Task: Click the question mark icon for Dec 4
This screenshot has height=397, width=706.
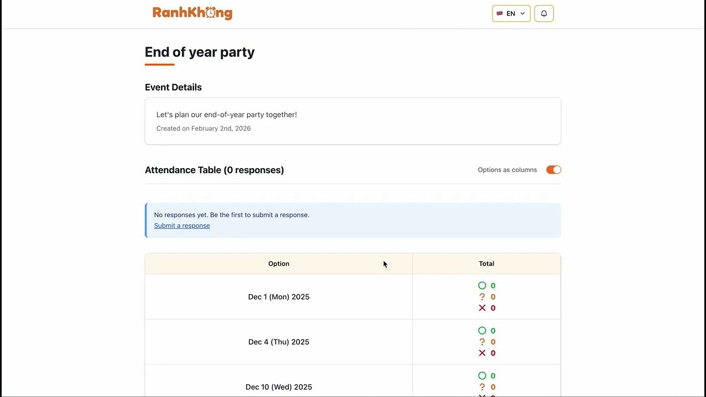Action: pos(482,342)
